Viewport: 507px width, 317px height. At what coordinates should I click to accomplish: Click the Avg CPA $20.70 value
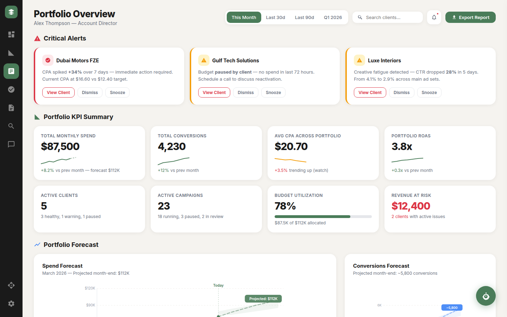(x=291, y=147)
